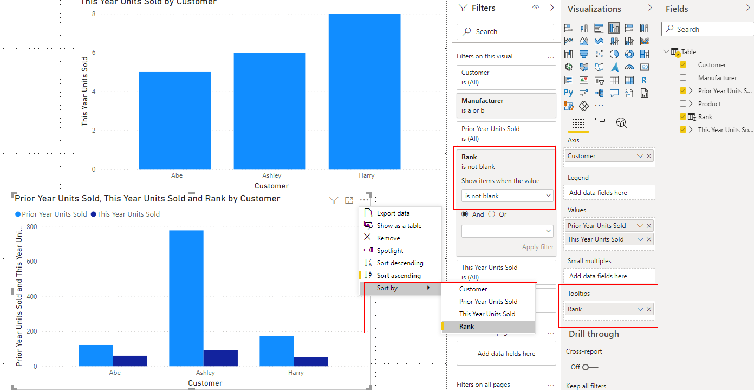Insert an R script visual
The width and height of the screenshot is (754, 391).
click(644, 80)
